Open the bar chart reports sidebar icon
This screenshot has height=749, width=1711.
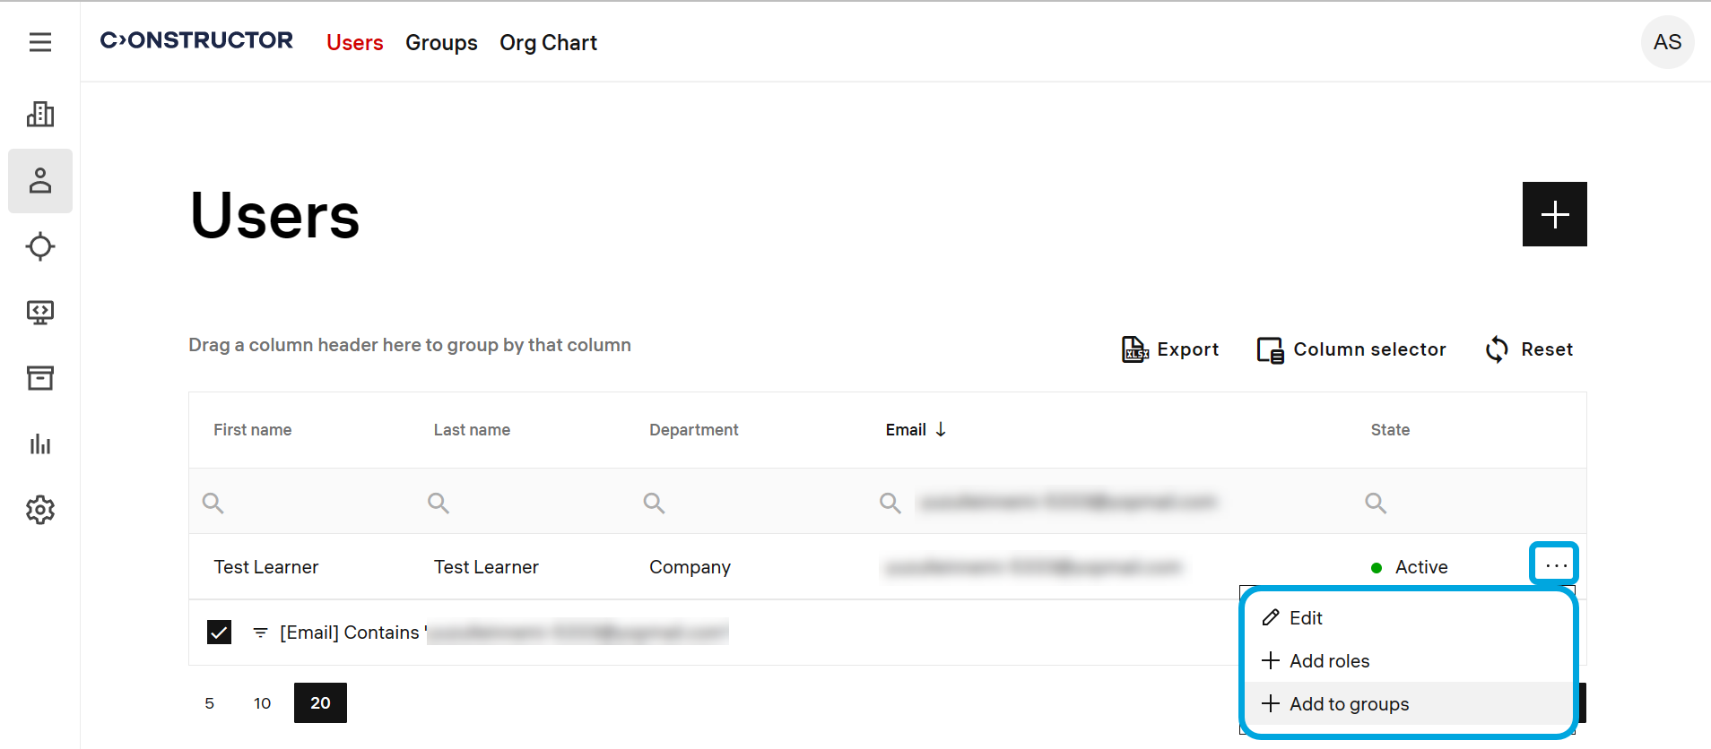pos(40,444)
